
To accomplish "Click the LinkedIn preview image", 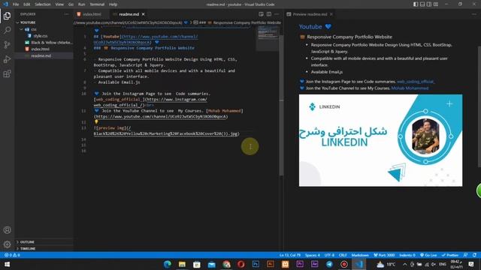I will (380, 140).
